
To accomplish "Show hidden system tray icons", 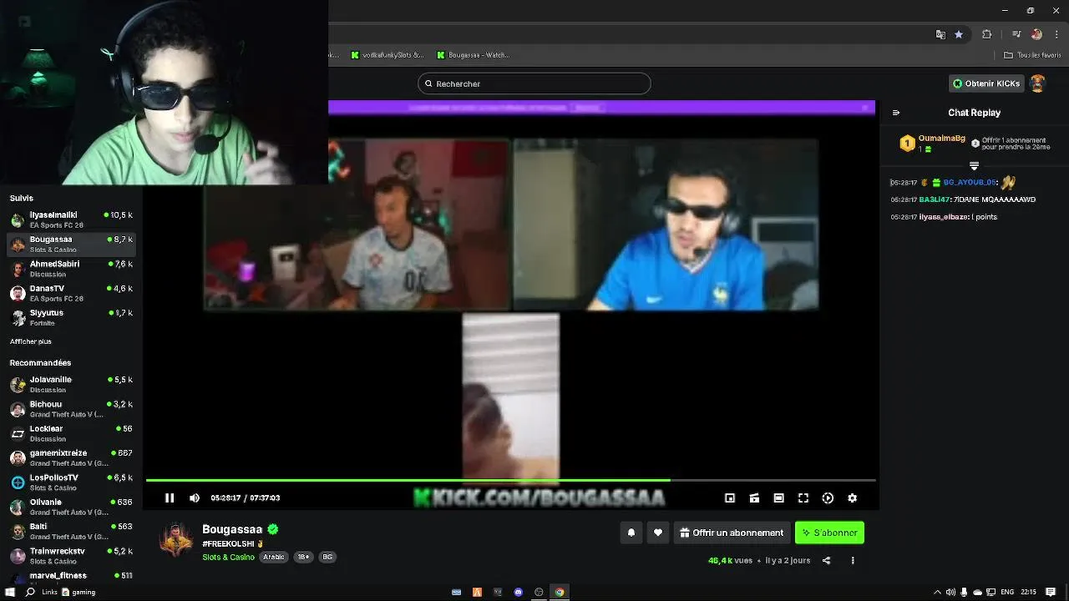I will (x=937, y=592).
